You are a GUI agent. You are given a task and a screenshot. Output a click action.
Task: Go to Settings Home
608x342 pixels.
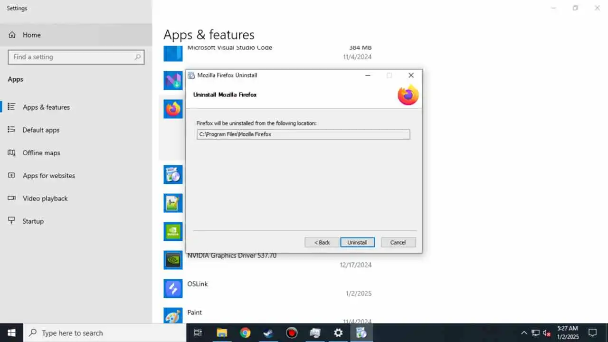coord(76,35)
